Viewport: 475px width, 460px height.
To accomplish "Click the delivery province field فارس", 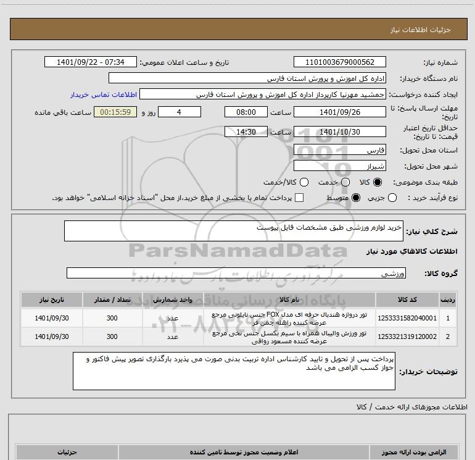I will click(339, 149).
